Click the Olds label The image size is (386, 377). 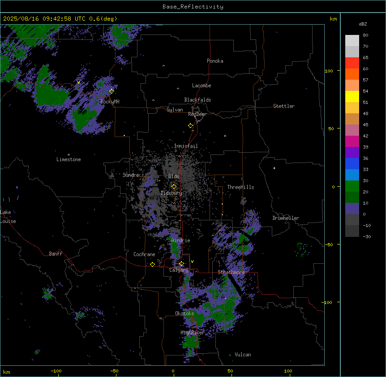(x=174, y=176)
